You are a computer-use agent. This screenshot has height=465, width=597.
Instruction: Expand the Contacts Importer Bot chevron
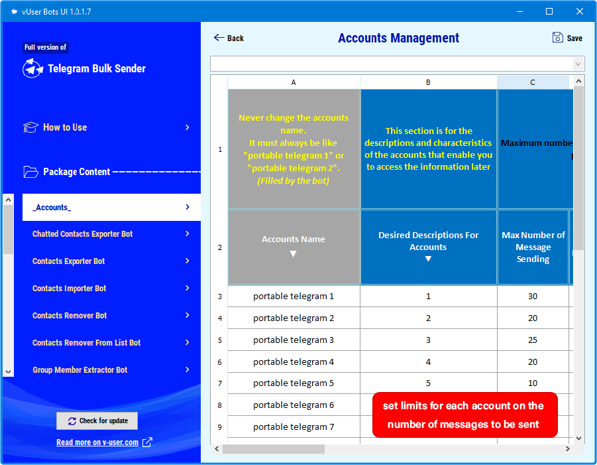pyautogui.click(x=188, y=288)
